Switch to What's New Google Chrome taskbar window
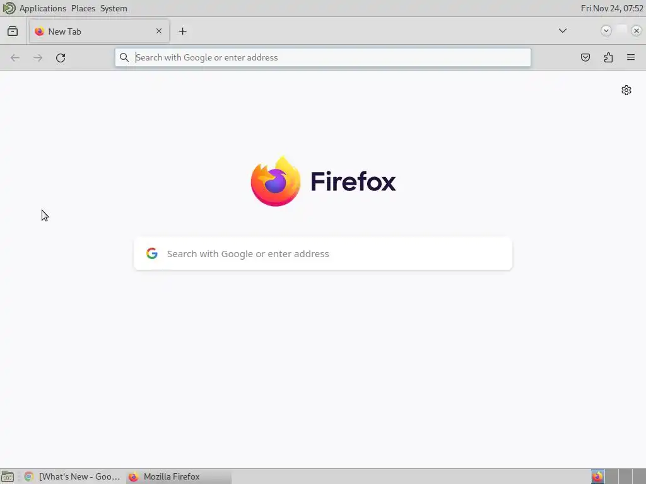Image resolution: width=646 pixels, height=484 pixels. coord(72,476)
